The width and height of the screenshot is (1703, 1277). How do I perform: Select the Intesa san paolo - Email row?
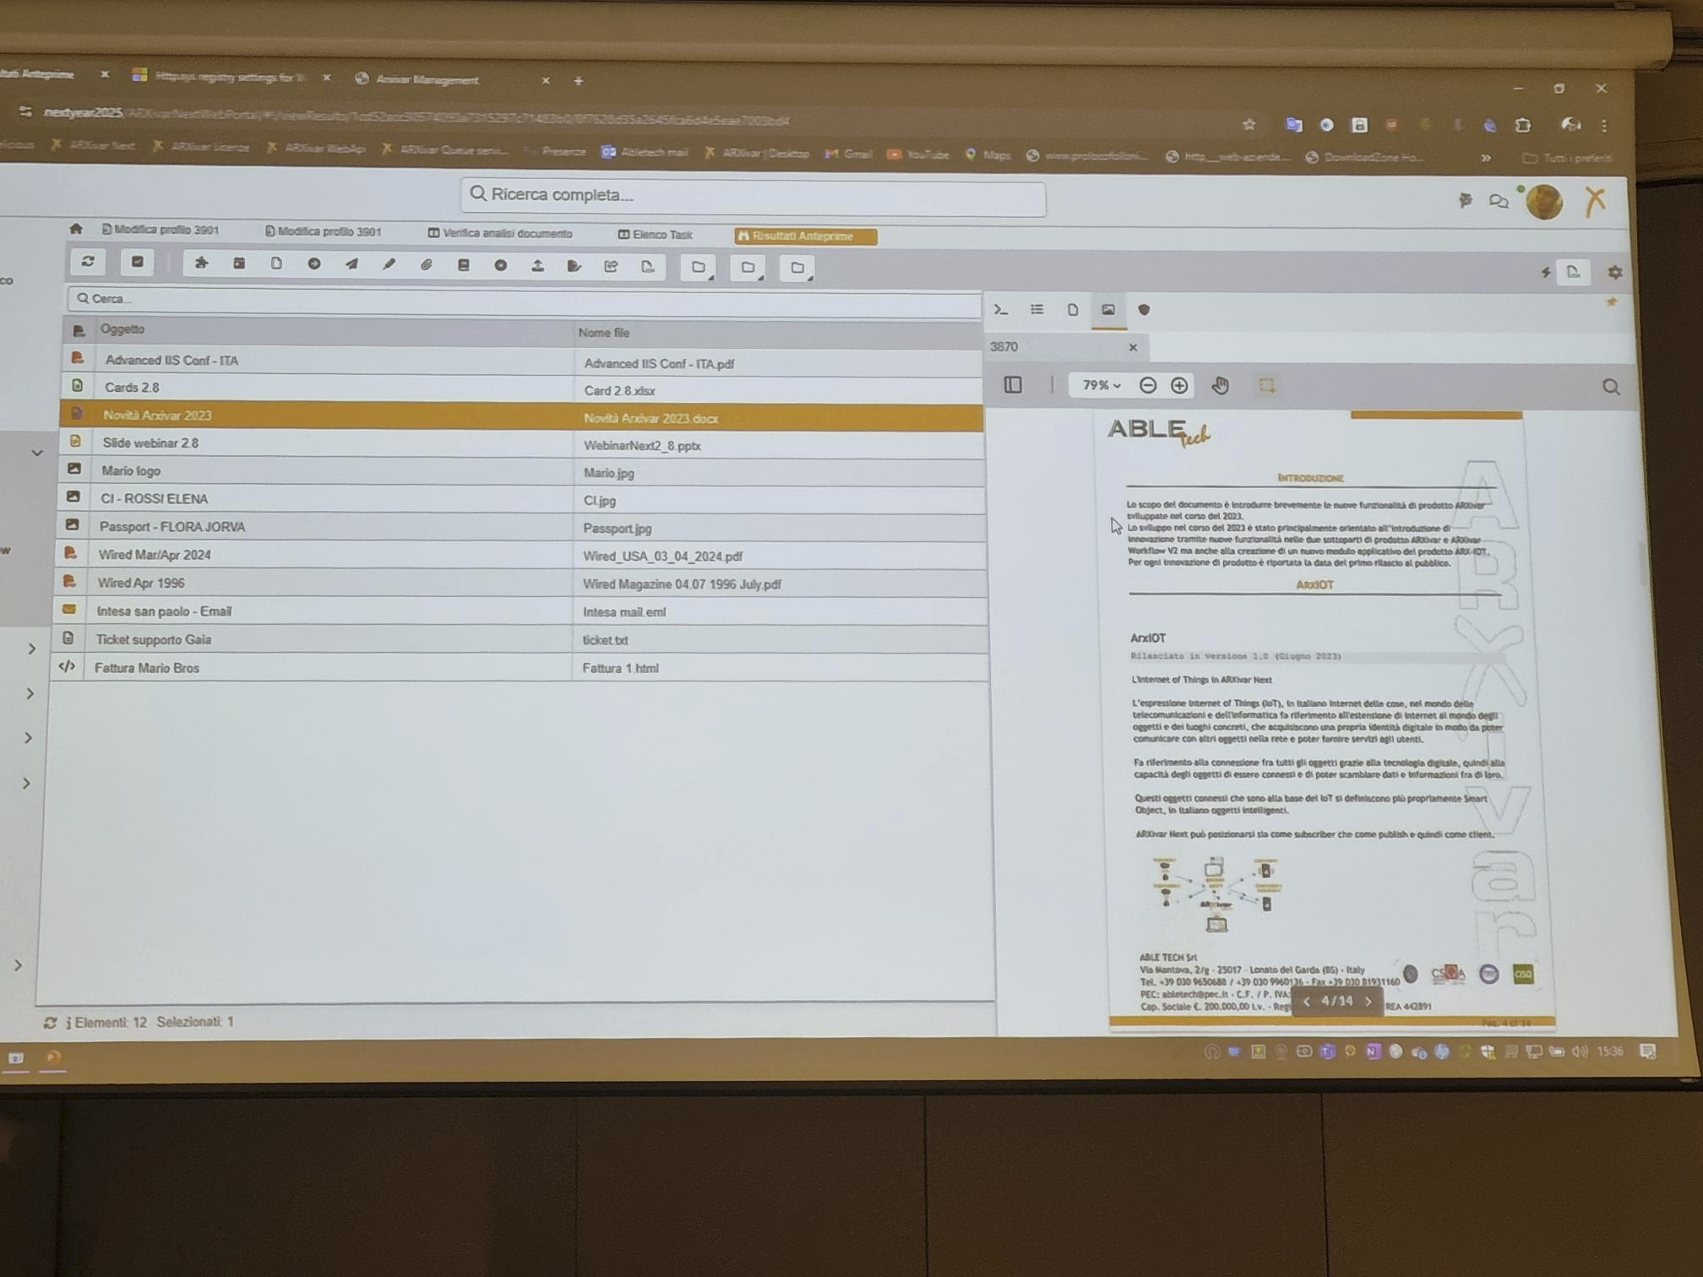pos(520,611)
